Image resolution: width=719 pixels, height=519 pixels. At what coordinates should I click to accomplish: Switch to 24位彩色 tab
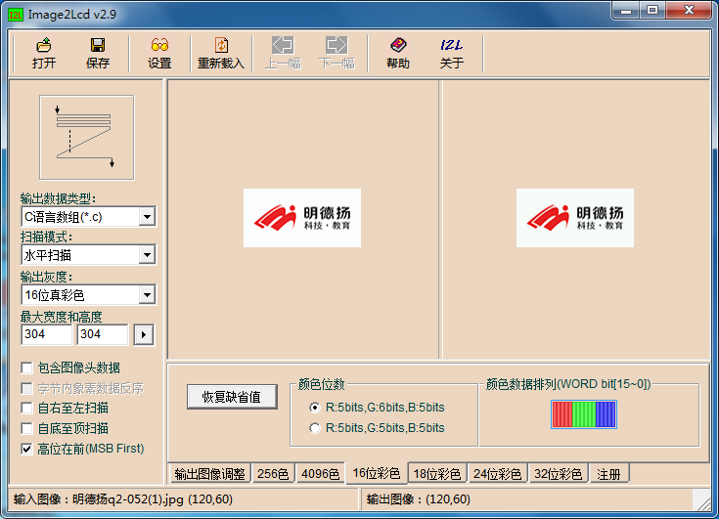498,474
